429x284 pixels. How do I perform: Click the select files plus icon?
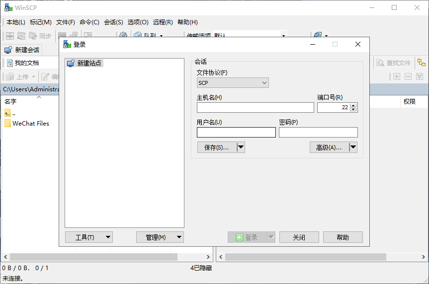tap(397, 76)
